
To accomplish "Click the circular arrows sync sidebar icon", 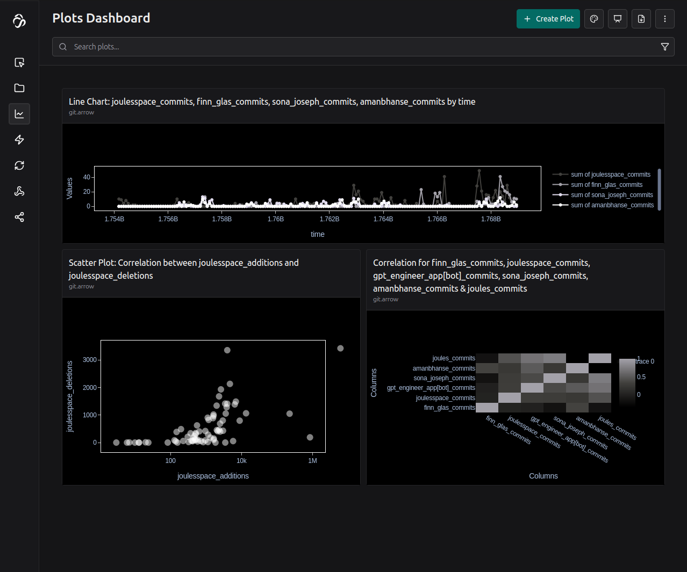I will pos(19,165).
